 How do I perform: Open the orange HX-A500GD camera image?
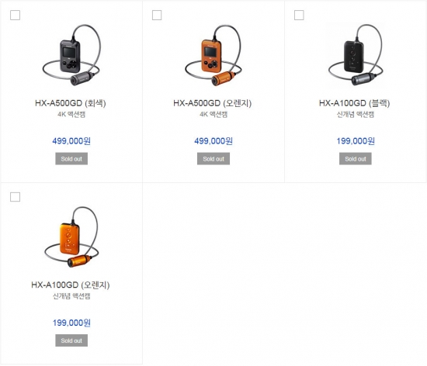coord(213,55)
